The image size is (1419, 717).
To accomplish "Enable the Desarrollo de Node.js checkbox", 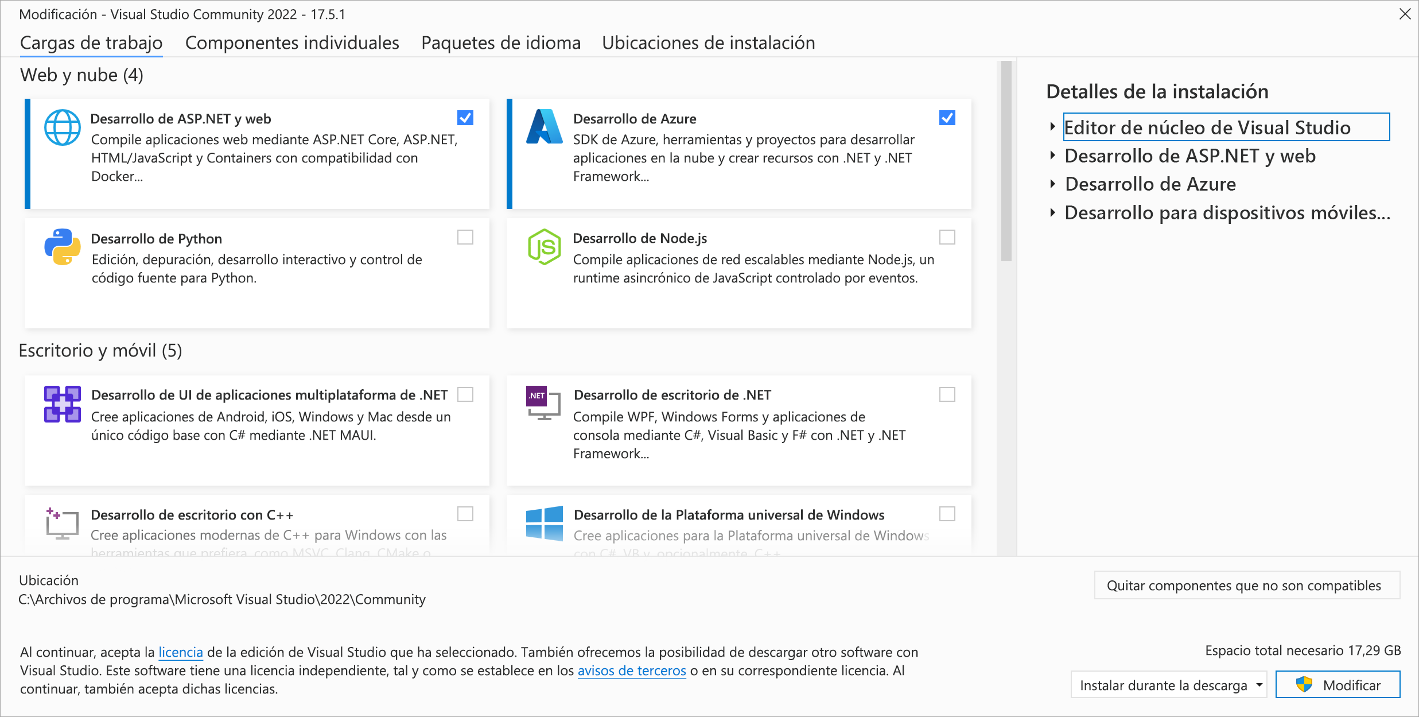I will (x=947, y=237).
